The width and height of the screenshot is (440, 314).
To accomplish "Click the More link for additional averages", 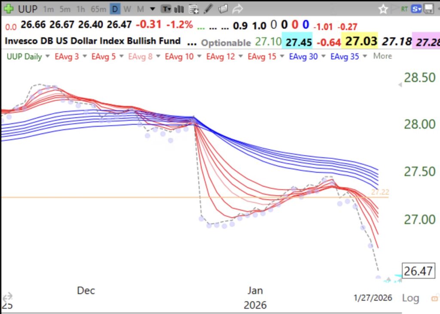I will [x=382, y=56].
